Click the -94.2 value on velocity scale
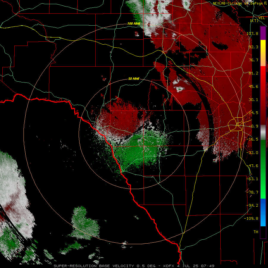 click(x=252, y=205)
